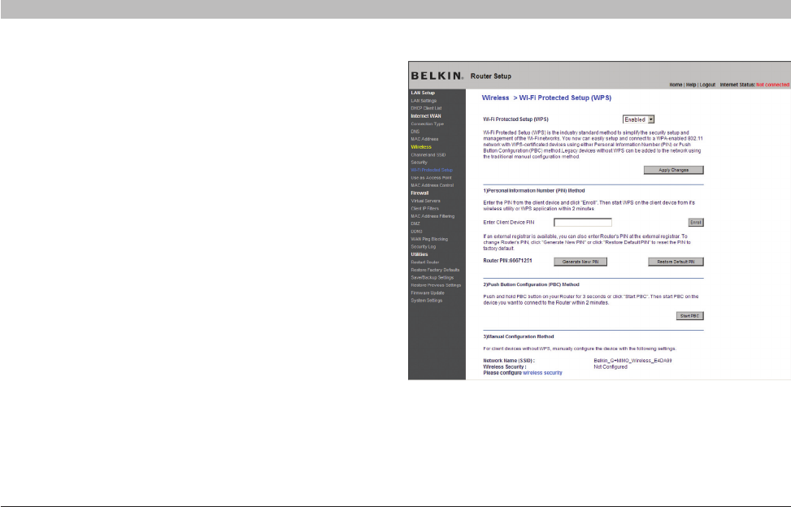Image resolution: width=791 pixels, height=507 pixels.
Task: Open DHCP Client List in sidebar
Action: tap(426, 108)
